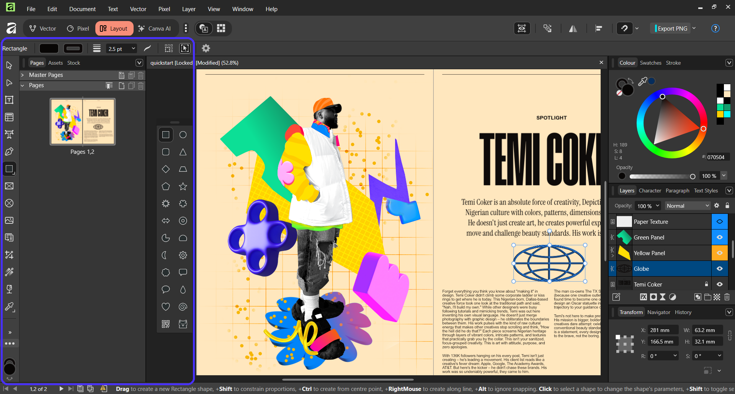Viewport: 735px width, 394px height.
Task: Select the Frame Text tool
Action: 9,100
